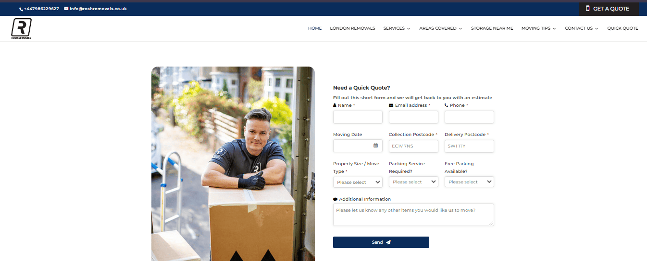Expand the Services menu
Image resolution: width=647 pixels, height=261 pixels.
point(397,28)
